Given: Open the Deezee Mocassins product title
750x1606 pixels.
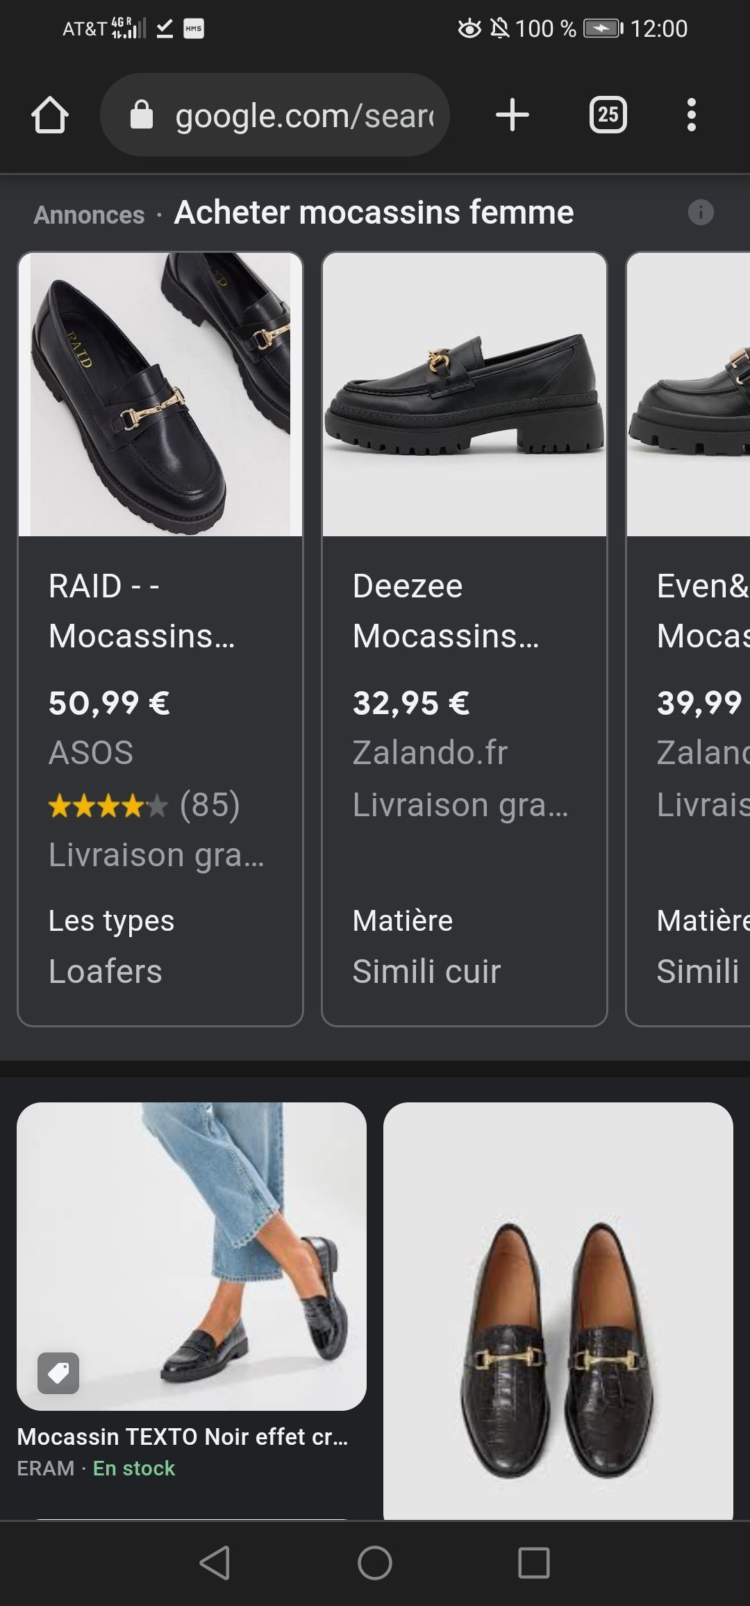Looking at the screenshot, I should pyautogui.click(x=445, y=611).
